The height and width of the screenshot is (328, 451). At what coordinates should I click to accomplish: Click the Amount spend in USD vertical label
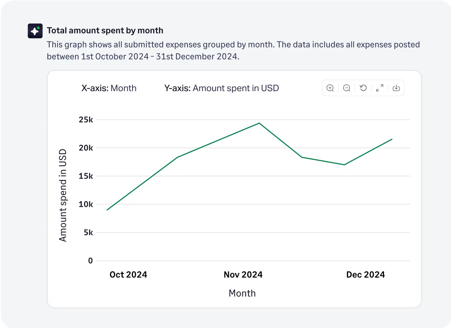click(63, 194)
